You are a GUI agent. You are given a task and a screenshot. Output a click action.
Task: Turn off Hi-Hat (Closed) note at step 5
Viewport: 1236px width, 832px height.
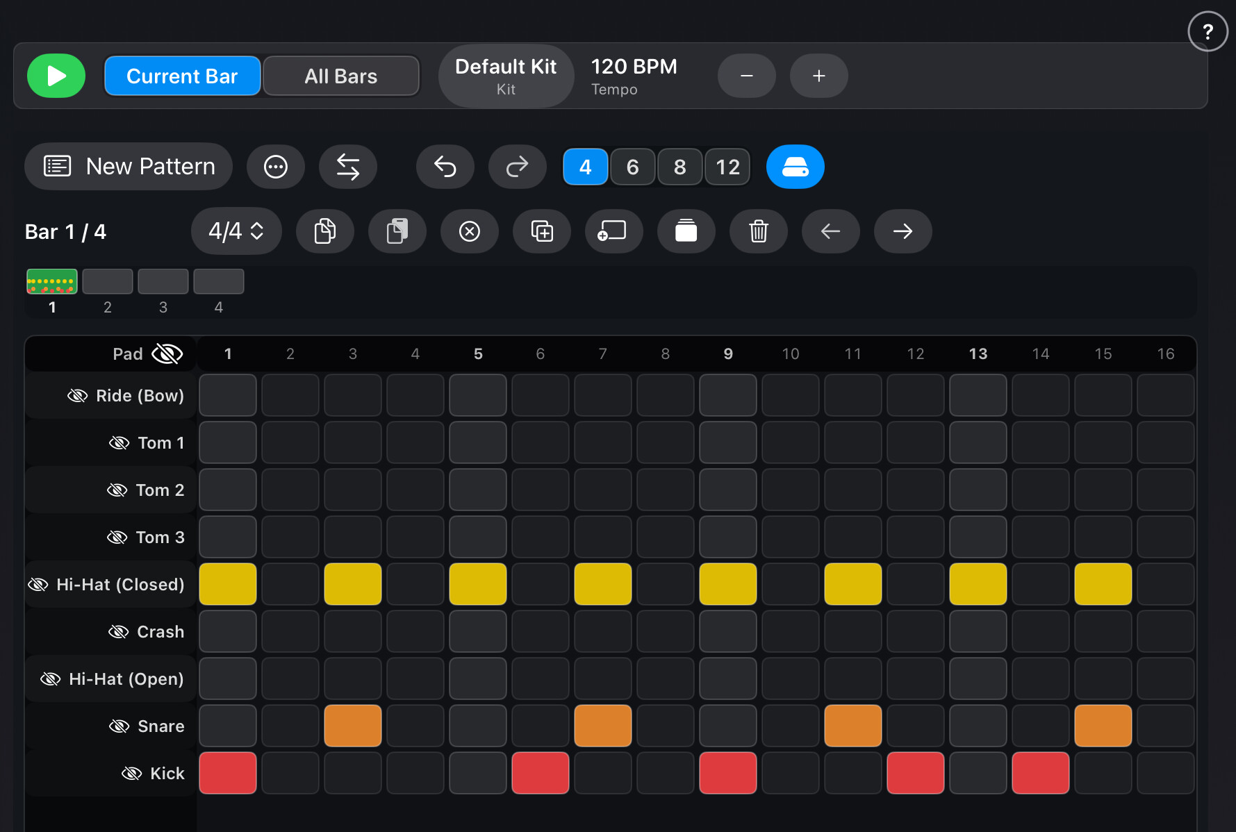[478, 584]
